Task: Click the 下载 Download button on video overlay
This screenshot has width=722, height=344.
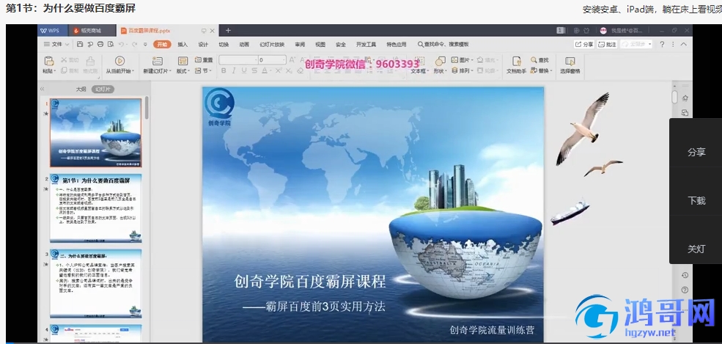Action: 696,200
